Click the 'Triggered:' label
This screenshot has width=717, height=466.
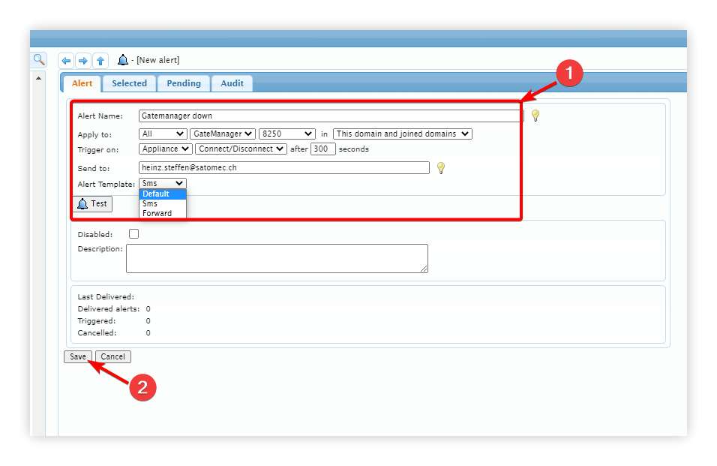[x=97, y=321]
